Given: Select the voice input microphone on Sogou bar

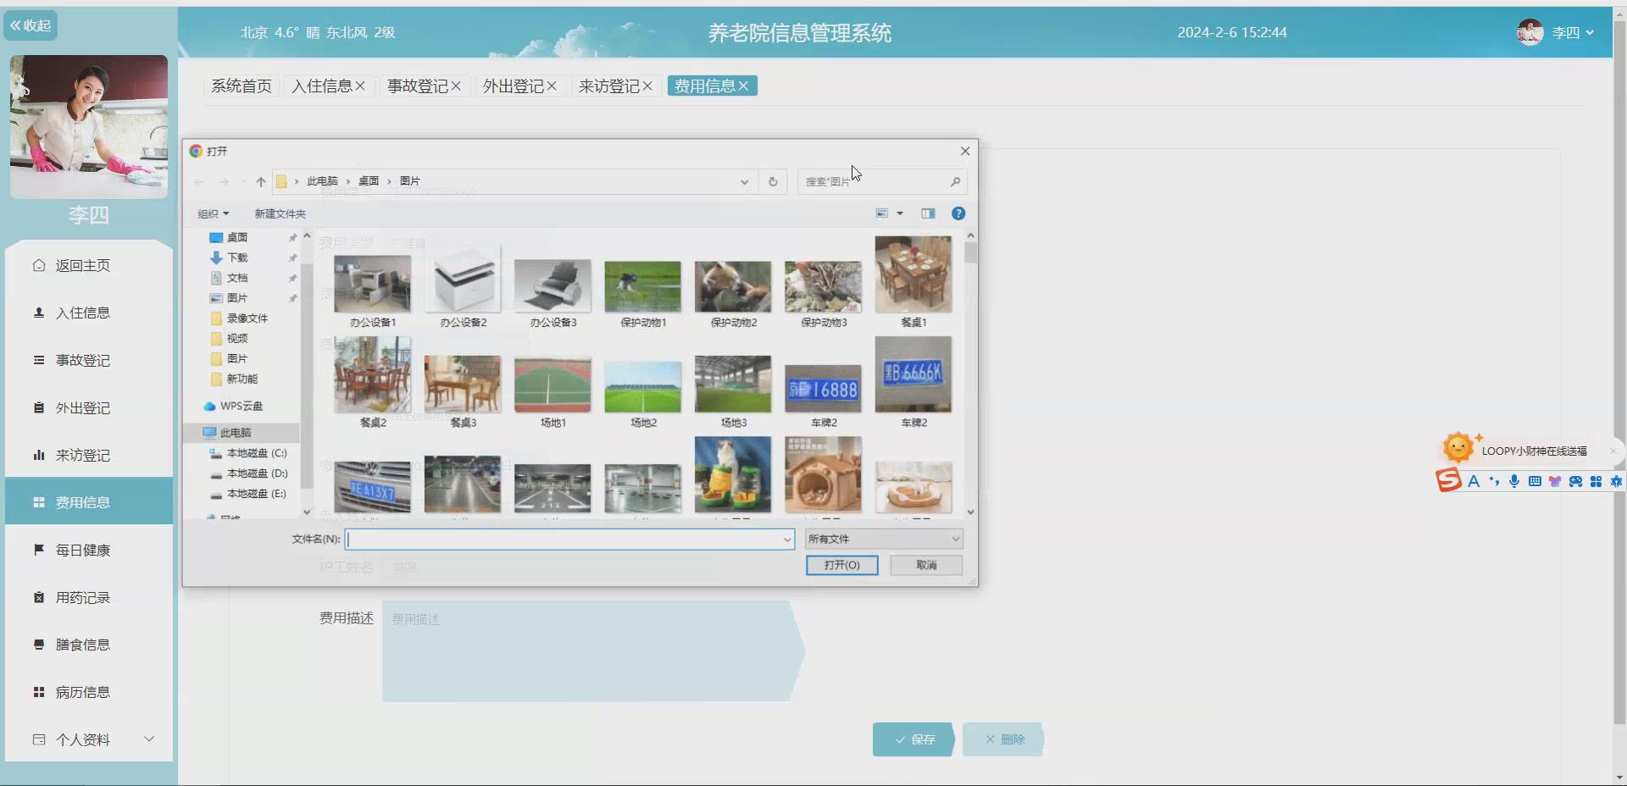Looking at the screenshot, I should coord(1514,481).
